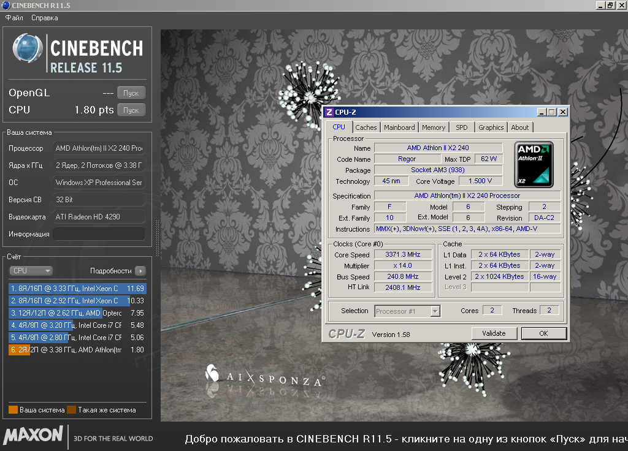Run the OpenGL test with Пуск

[131, 93]
